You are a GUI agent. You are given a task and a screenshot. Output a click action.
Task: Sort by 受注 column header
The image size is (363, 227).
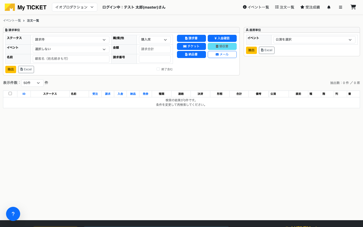coord(95,94)
